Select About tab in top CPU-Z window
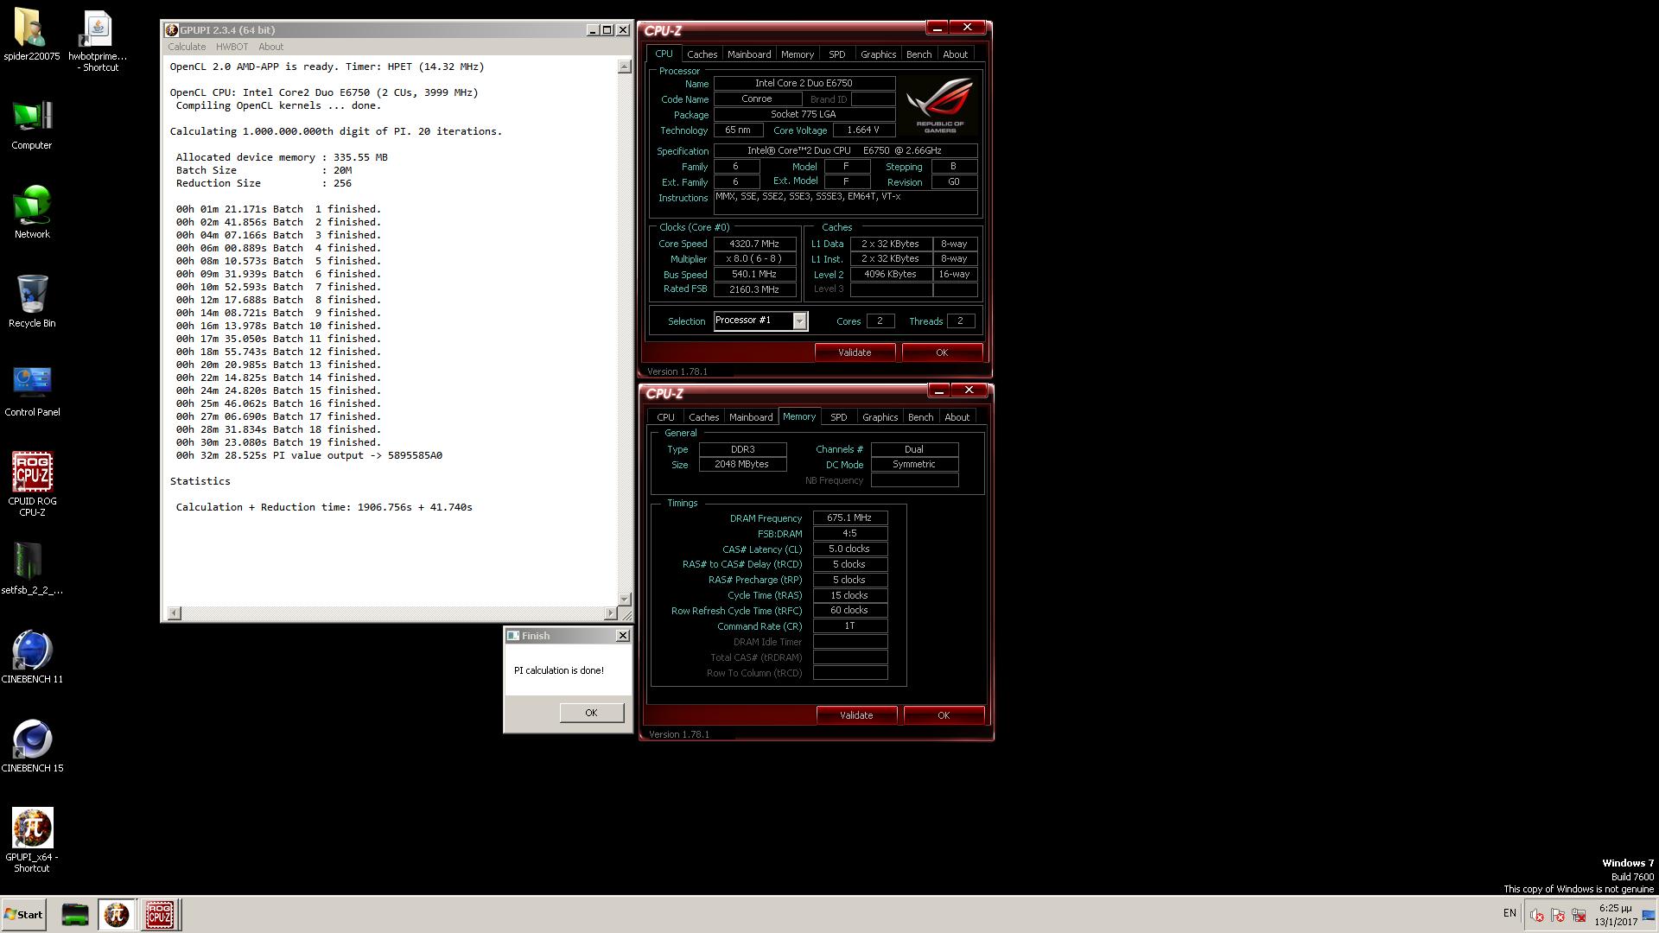 coord(955,54)
